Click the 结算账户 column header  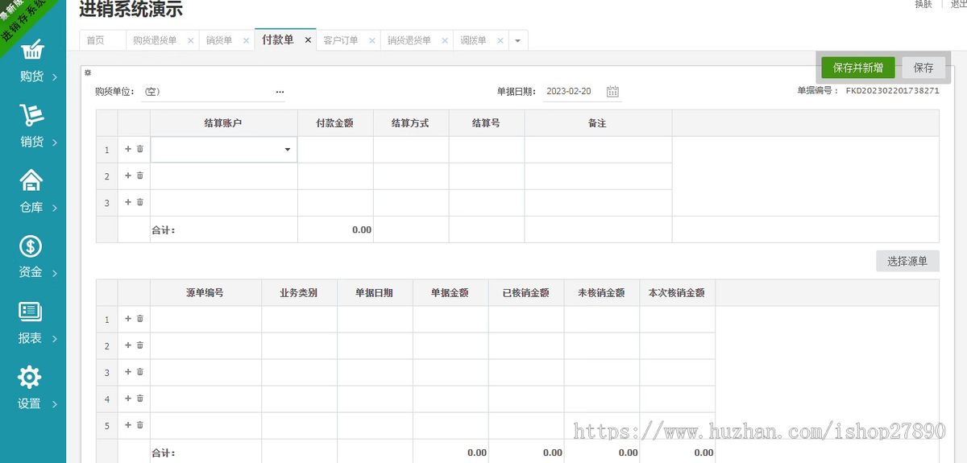click(x=224, y=123)
